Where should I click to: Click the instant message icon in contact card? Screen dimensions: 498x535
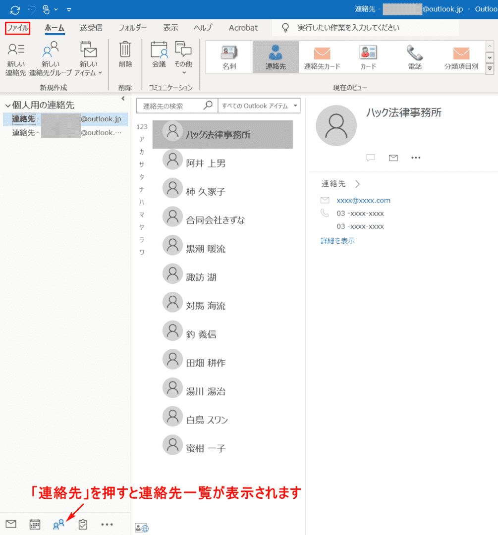click(x=371, y=158)
